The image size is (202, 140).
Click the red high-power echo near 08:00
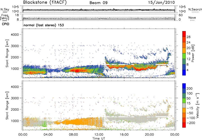click(77, 71)
